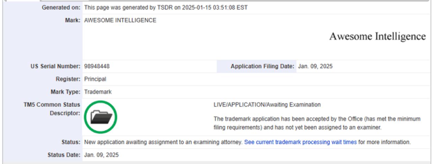
Task: Click the Generated on label
Action: (x=61, y=8)
